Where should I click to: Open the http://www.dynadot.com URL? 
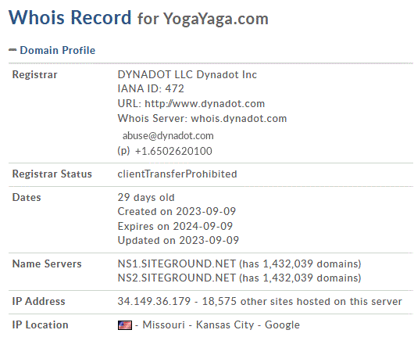205,104
